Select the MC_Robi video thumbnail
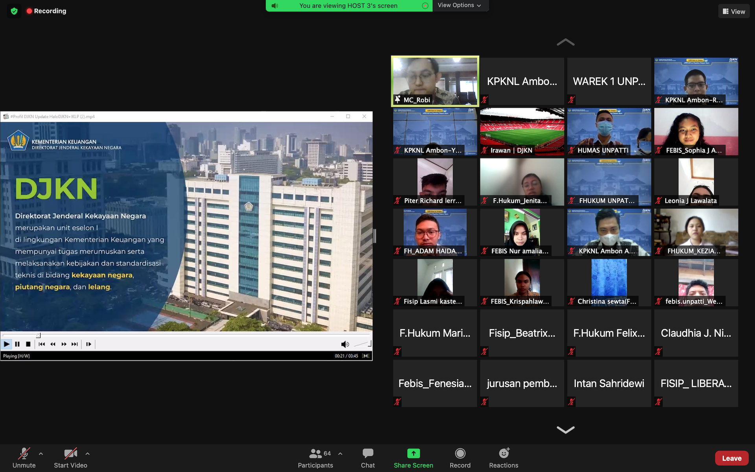This screenshot has width=755, height=472. [435, 81]
